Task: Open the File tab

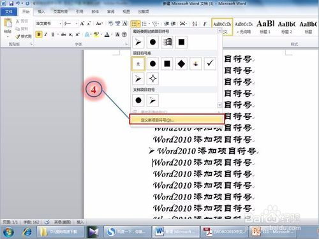Action: 9,11
